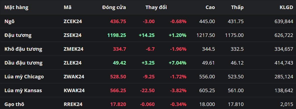Open the 'Ngô' commodity row

click(10, 21)
